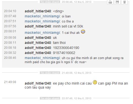
Task: Select the message 'minh sell cai vt 50k'
Action: click(68, 26)
